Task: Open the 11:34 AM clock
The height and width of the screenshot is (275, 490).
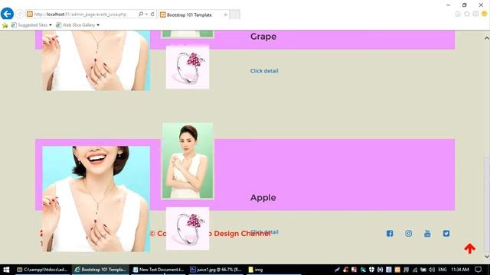Action: (460, 270)
